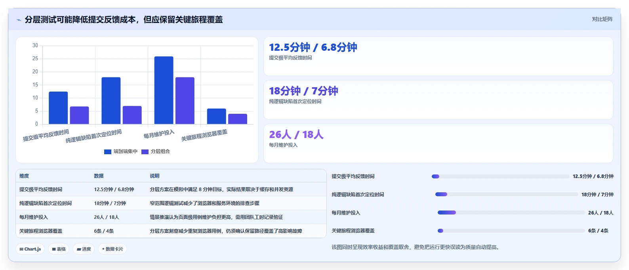Click table value 6条 / 4条
The width and height of the screenshot is (629, 270).
104,231
